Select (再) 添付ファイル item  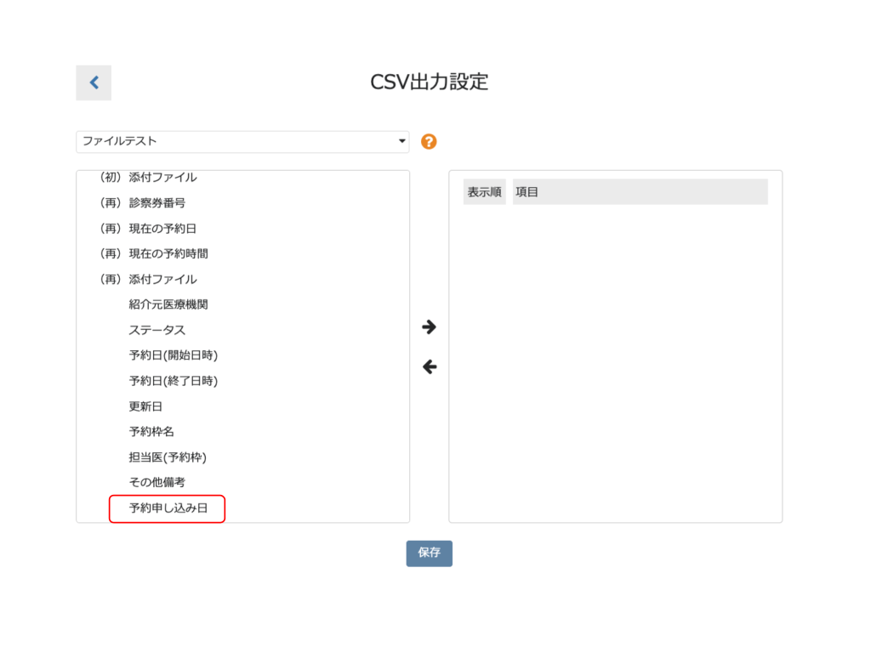tap(148, 279)
